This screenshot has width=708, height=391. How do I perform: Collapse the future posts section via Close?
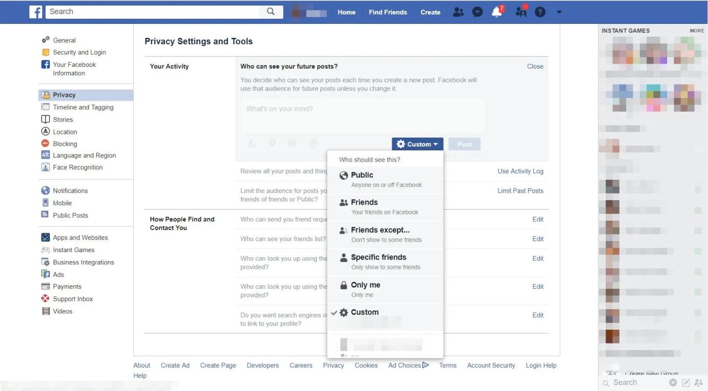(534, 66)
